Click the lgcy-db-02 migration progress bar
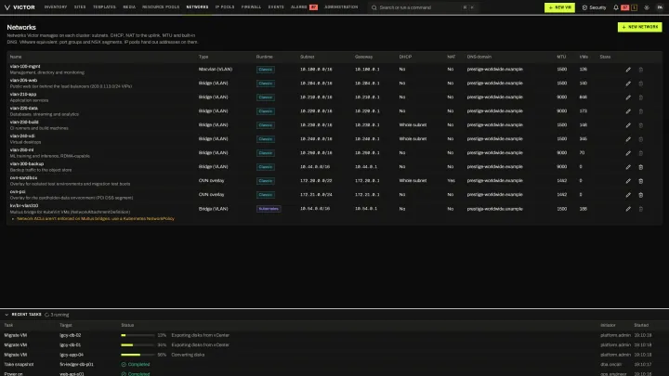Screen dimensions: 669x376 tap(138, 335)
